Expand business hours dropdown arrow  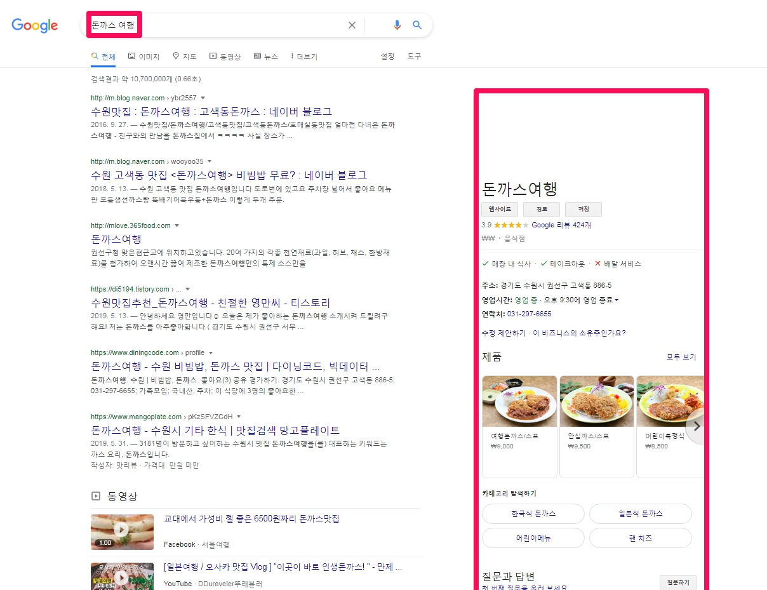(x=617, y=300)
